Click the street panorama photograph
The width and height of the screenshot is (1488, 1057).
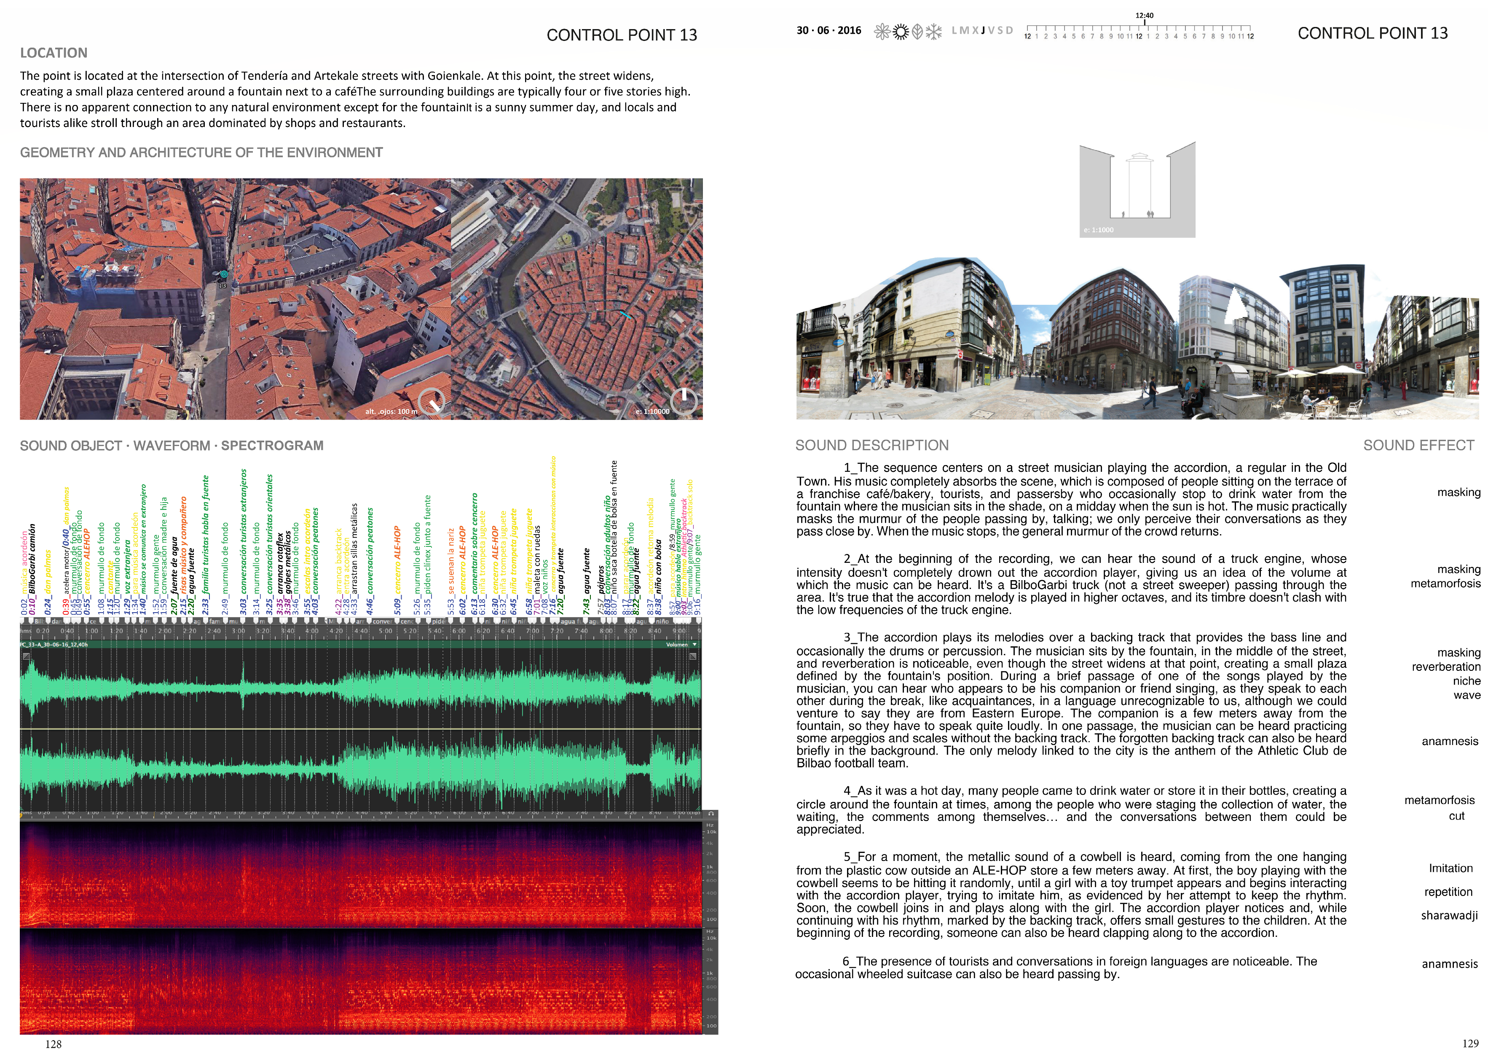coord(1137,339)
